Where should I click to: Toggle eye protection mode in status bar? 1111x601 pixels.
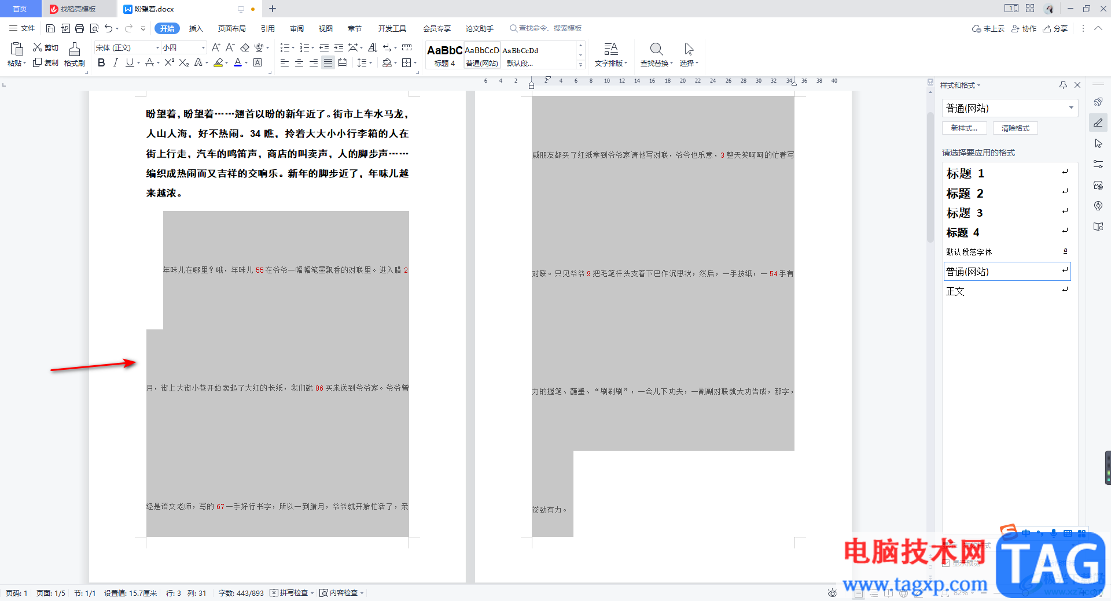pos(832,593)
